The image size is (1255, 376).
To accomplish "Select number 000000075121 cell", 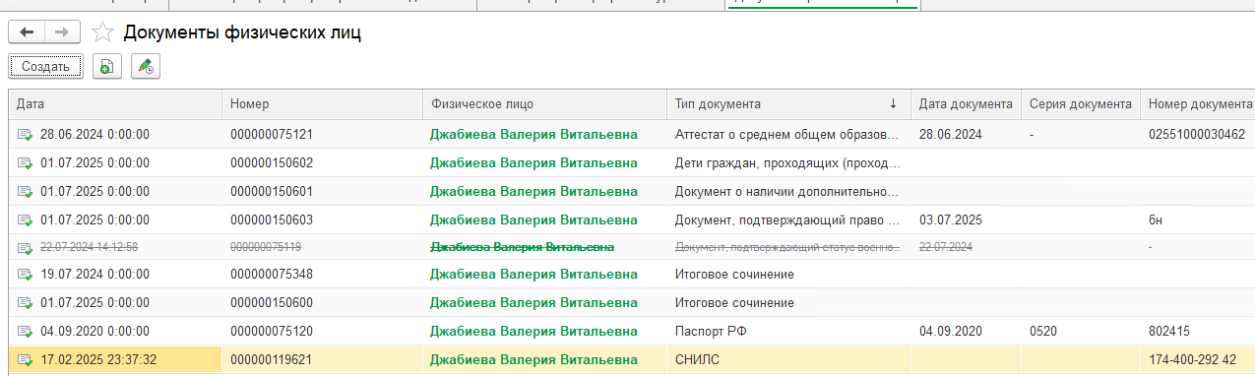I will tap(272, 135).
